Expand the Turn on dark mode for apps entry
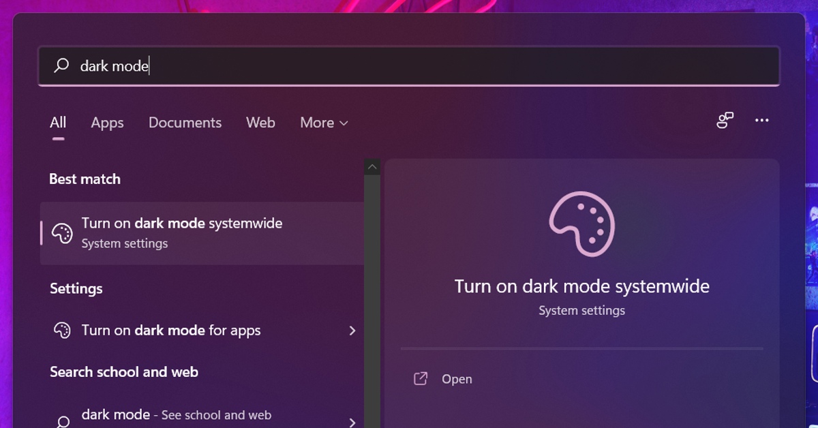This screenshot has width=818, height=428. pos(352,330)
